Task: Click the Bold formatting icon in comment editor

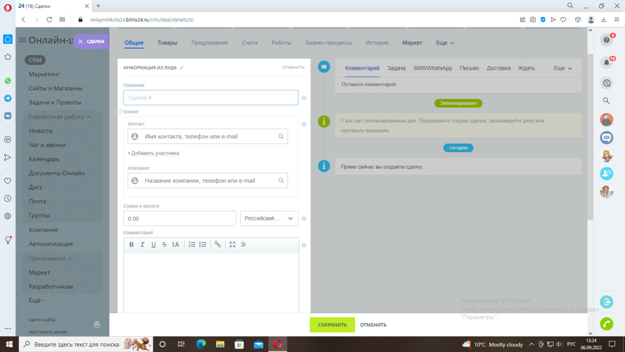Action: (131, 244)
